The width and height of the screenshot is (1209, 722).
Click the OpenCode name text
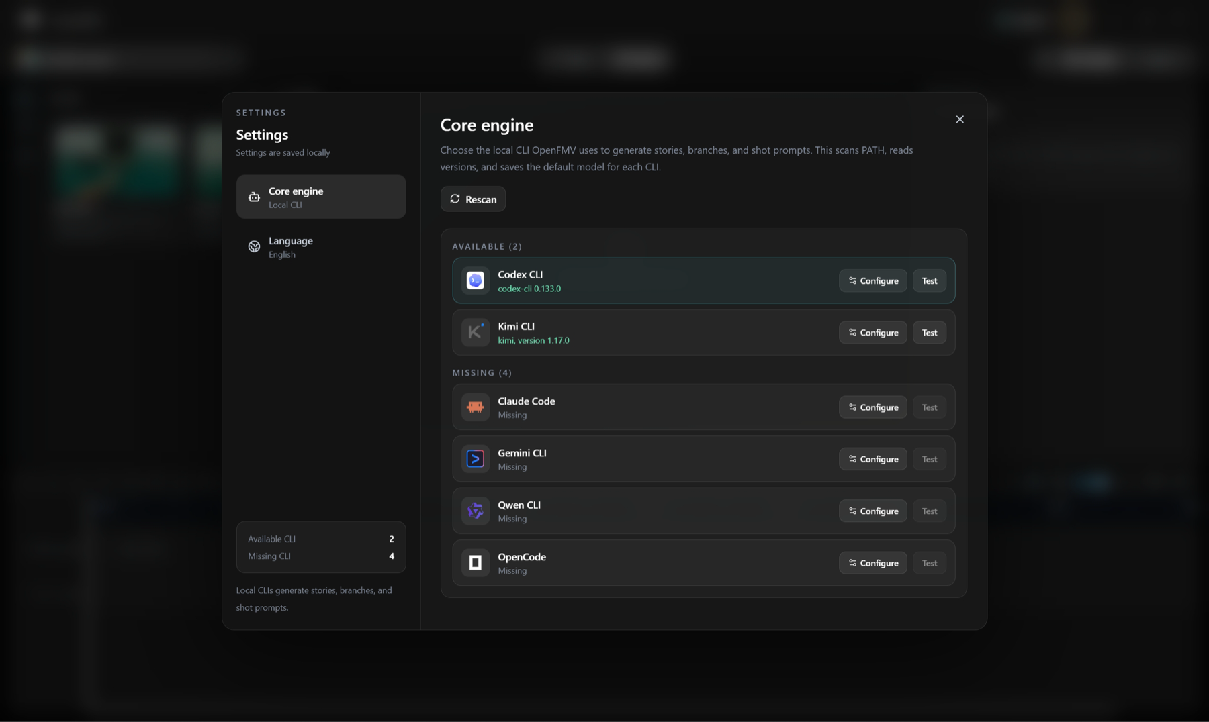click(522, 556)
